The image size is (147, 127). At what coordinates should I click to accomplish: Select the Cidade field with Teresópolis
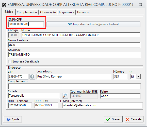[x=34, y=96]
